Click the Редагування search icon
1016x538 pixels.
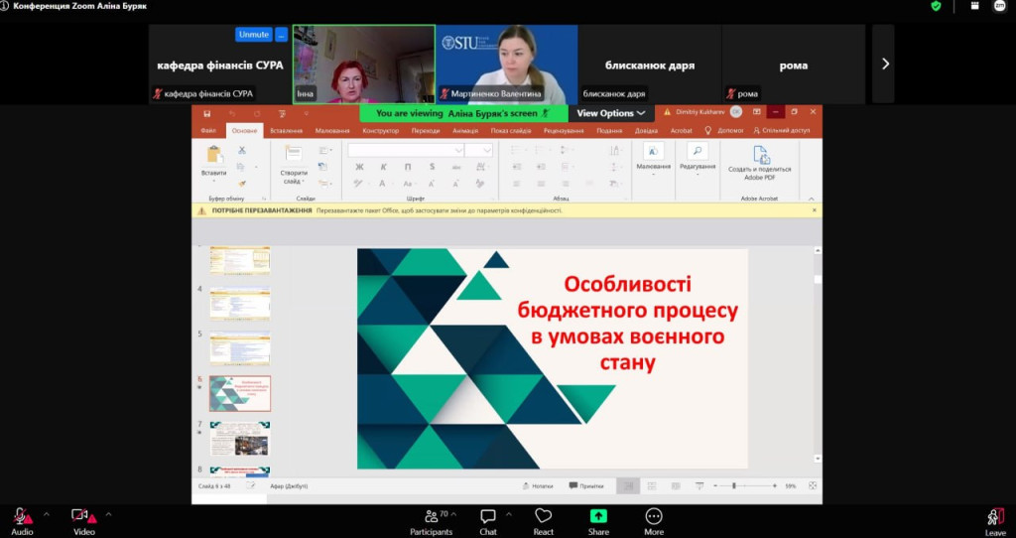(698, 151)
